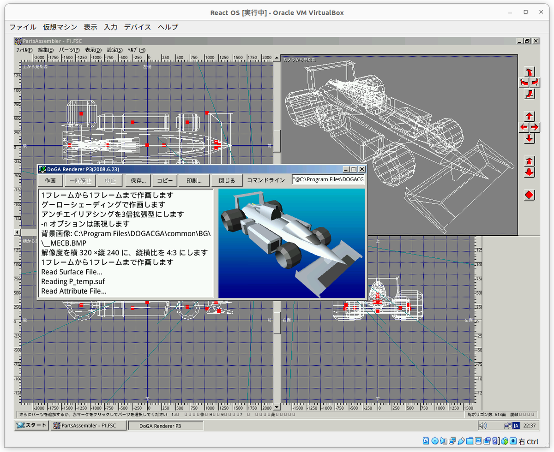
Task: Click the 作画 render button
Action: point(50,180)
